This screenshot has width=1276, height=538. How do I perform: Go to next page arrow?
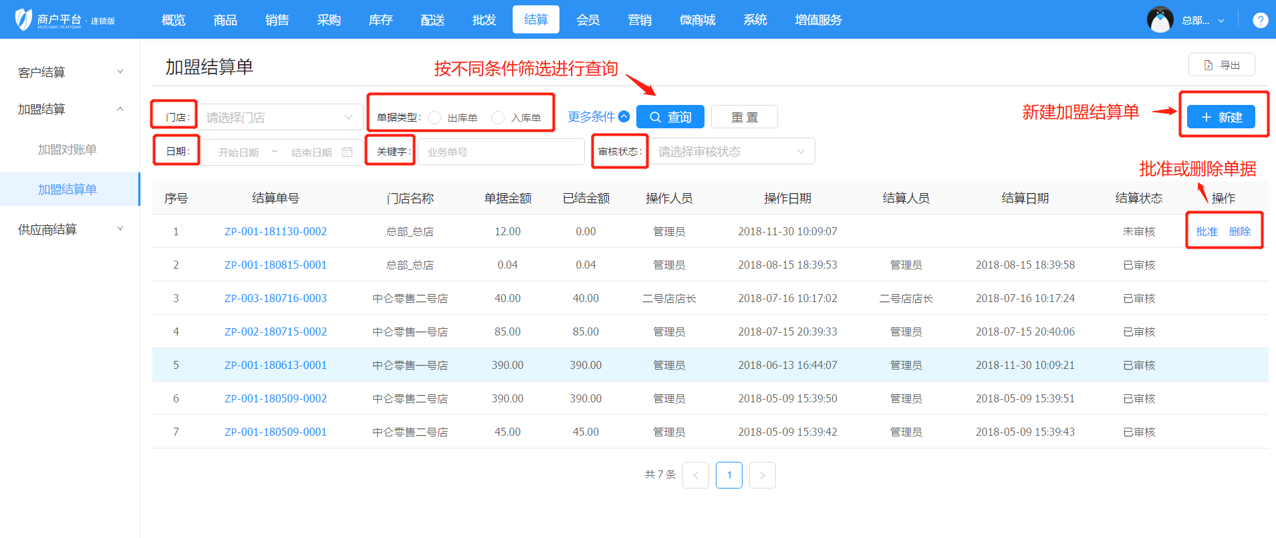762,475
